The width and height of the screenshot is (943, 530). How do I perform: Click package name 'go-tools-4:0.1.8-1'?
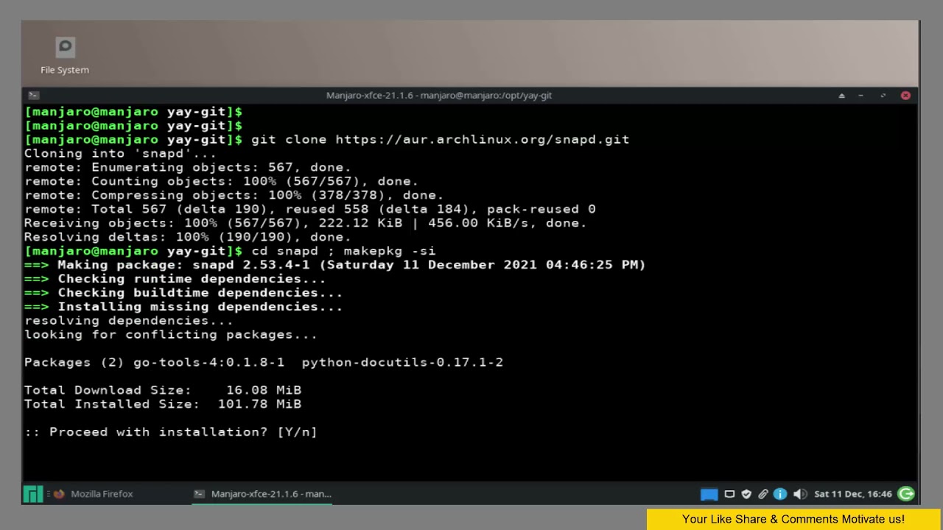coord(208,362)
